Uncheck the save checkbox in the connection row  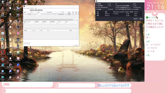pyautogui.click(x=76, y=14)
